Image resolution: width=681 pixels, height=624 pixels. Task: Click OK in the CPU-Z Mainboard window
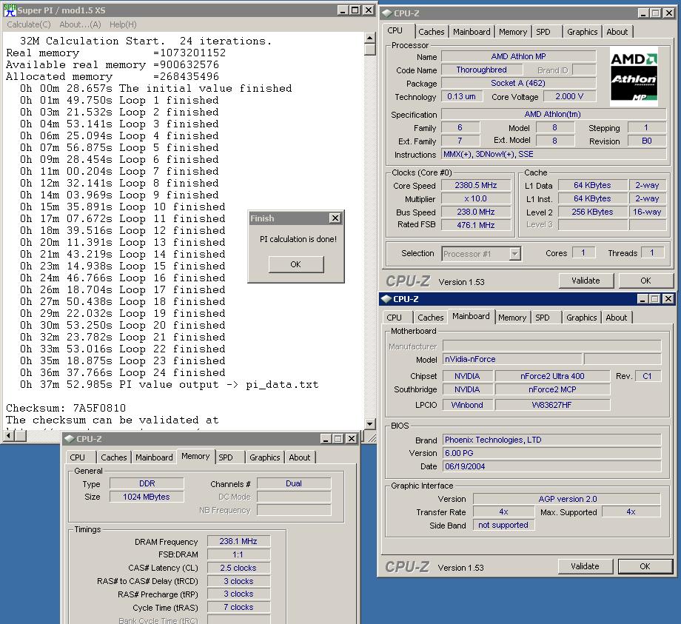(645, 566)
